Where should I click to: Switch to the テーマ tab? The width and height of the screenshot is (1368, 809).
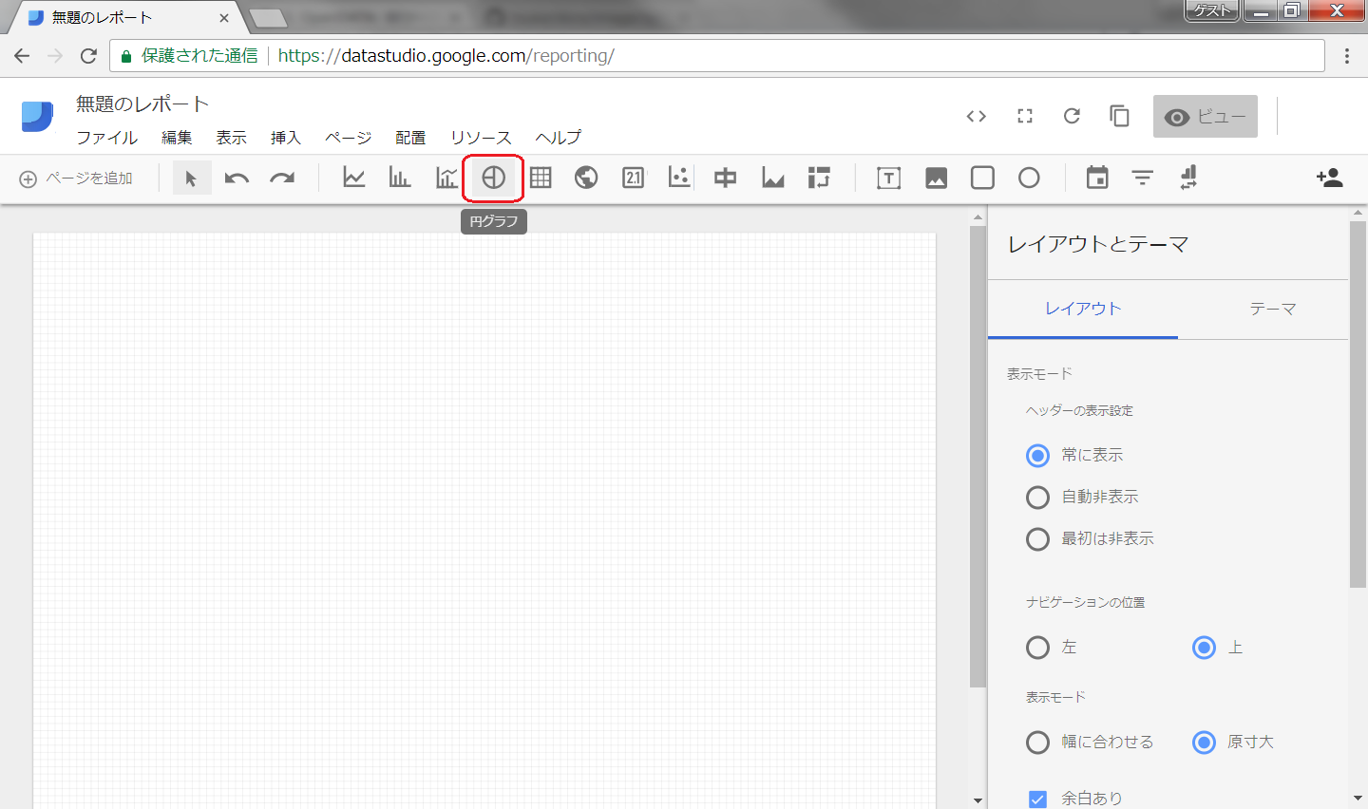[1272, 310]
